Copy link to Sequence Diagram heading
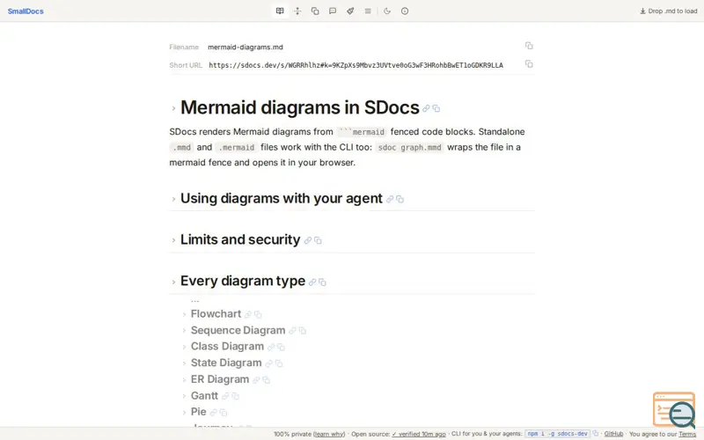The image size is (704, 440). (292, 331)
